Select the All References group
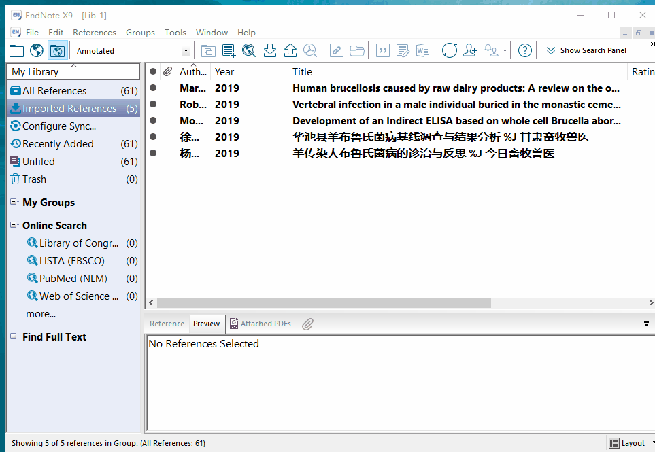 coord(73,91)
